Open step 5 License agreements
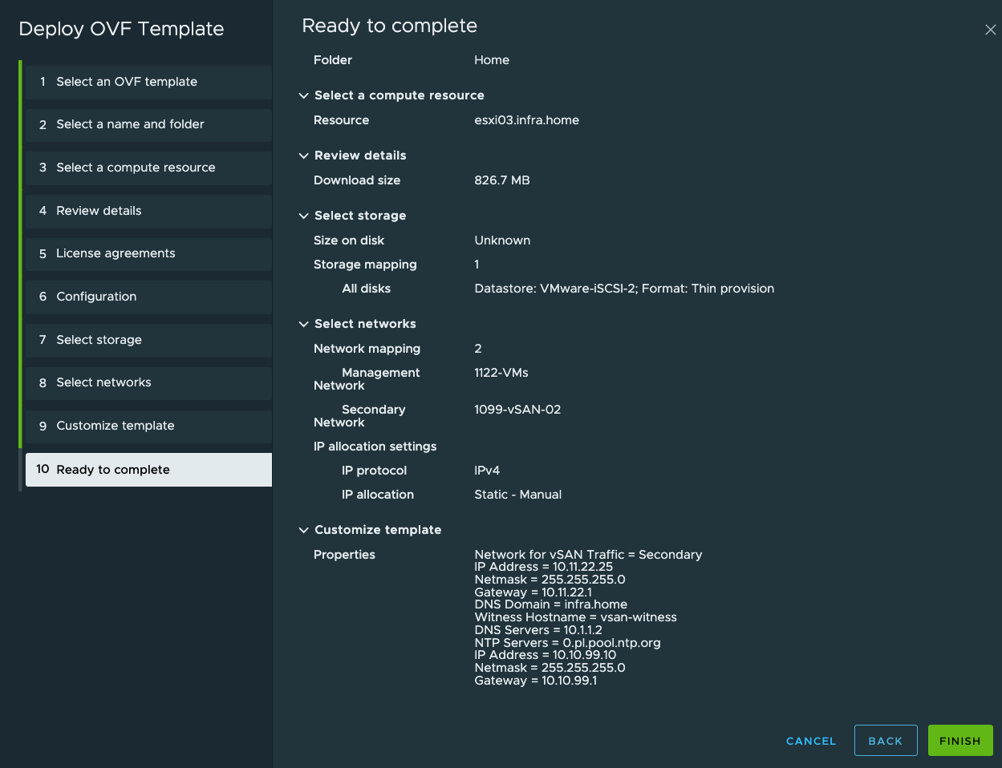 click(x=148, y=253)
